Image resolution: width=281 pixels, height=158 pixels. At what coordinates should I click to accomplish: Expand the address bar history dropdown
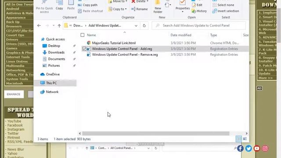coord(136,25)
